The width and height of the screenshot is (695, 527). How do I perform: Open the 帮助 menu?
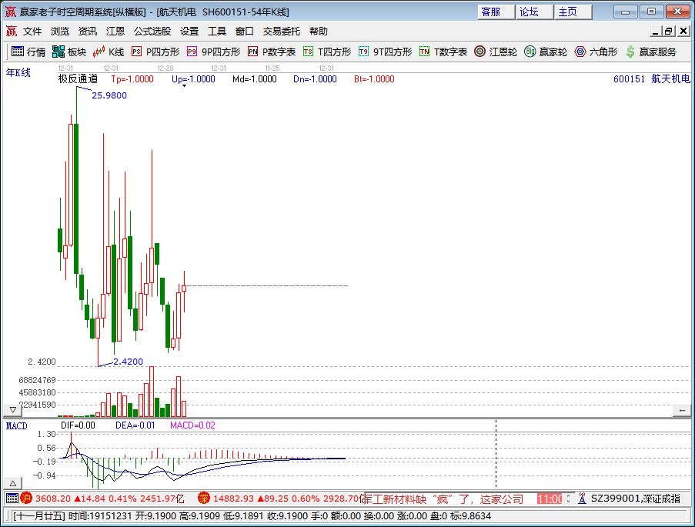point(318,31)
